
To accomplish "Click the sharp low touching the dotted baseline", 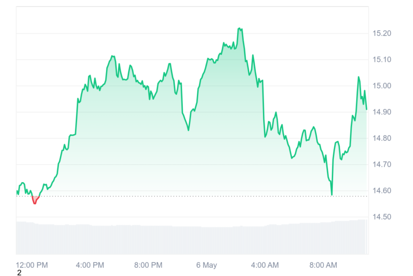I will point(331,195).
